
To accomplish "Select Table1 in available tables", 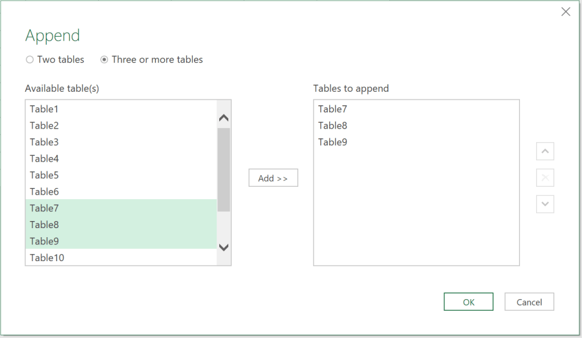I will pyautogui.click(x=45, y=109).
